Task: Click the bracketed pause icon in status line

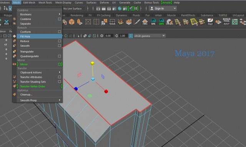Action: point(136,8)
